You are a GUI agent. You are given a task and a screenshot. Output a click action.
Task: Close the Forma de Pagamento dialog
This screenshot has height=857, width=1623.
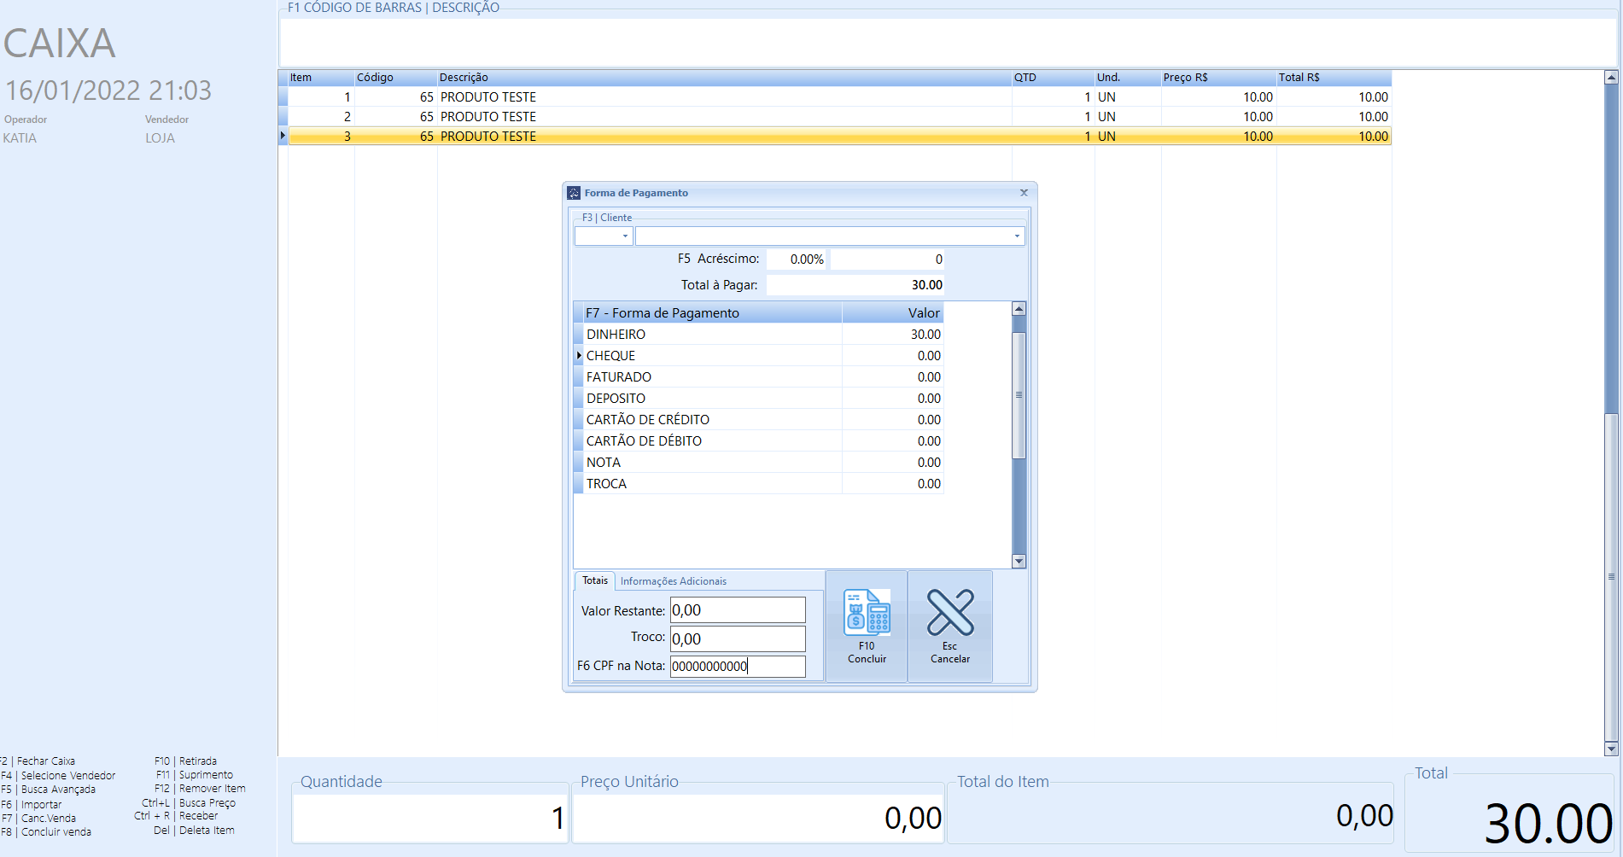[x=1024, y=193]
